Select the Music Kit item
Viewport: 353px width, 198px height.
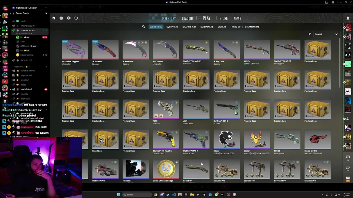(x=136, y=171)
